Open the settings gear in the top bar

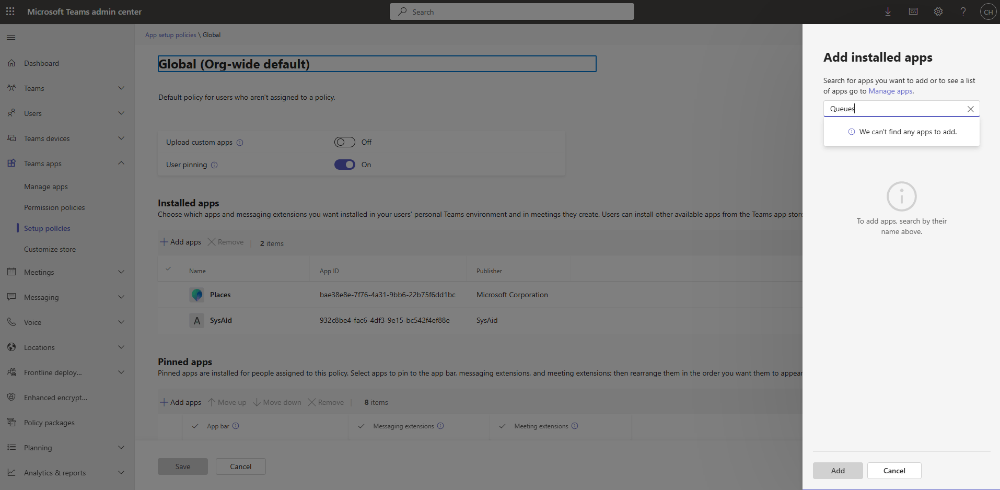click(938, 11)
